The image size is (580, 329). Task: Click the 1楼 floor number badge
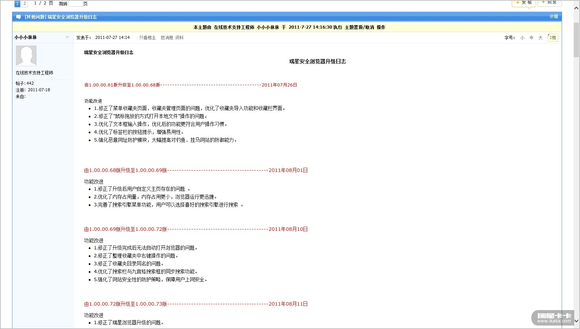[x=553, y=38]
